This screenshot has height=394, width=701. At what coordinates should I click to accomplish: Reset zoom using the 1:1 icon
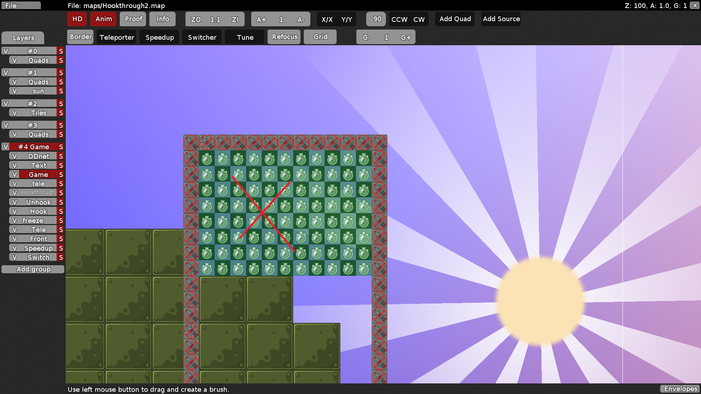click(215, 19)
